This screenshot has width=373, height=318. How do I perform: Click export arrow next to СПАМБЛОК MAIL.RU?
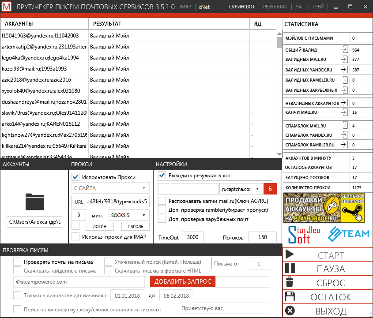pos(344,126)
